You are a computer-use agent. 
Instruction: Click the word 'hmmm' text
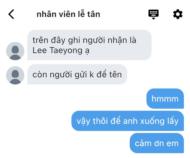165,99
